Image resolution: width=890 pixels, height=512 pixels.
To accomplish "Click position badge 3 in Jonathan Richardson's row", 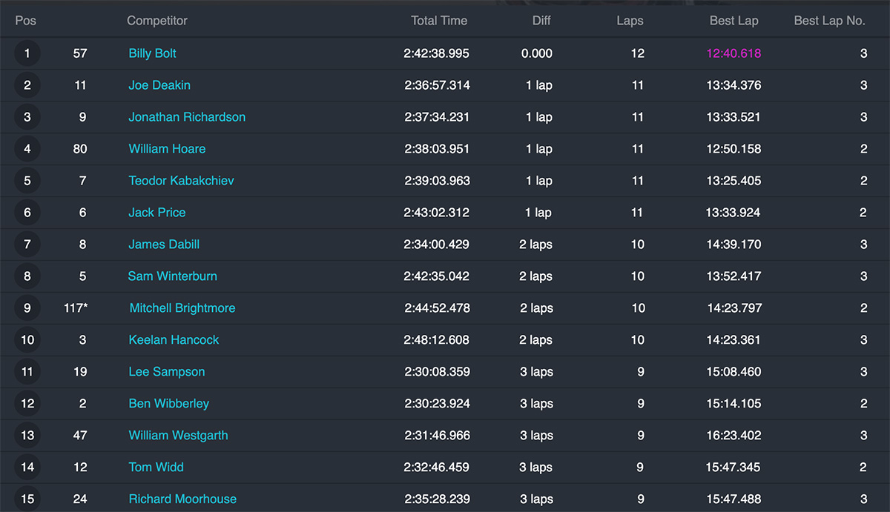I will pyautogui.click(x=27, y=117).
